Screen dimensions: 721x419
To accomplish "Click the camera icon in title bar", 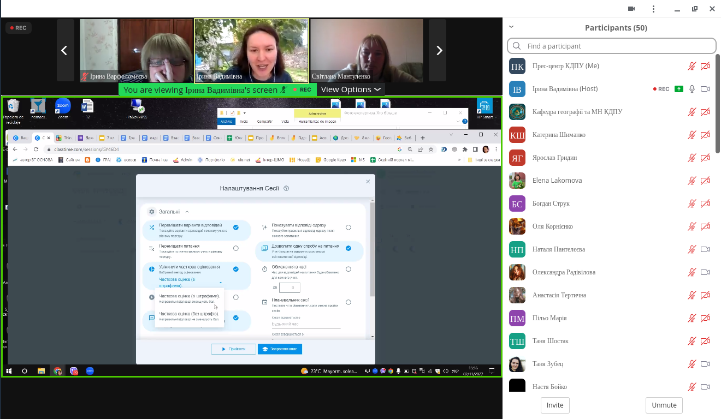I will 631,9.
